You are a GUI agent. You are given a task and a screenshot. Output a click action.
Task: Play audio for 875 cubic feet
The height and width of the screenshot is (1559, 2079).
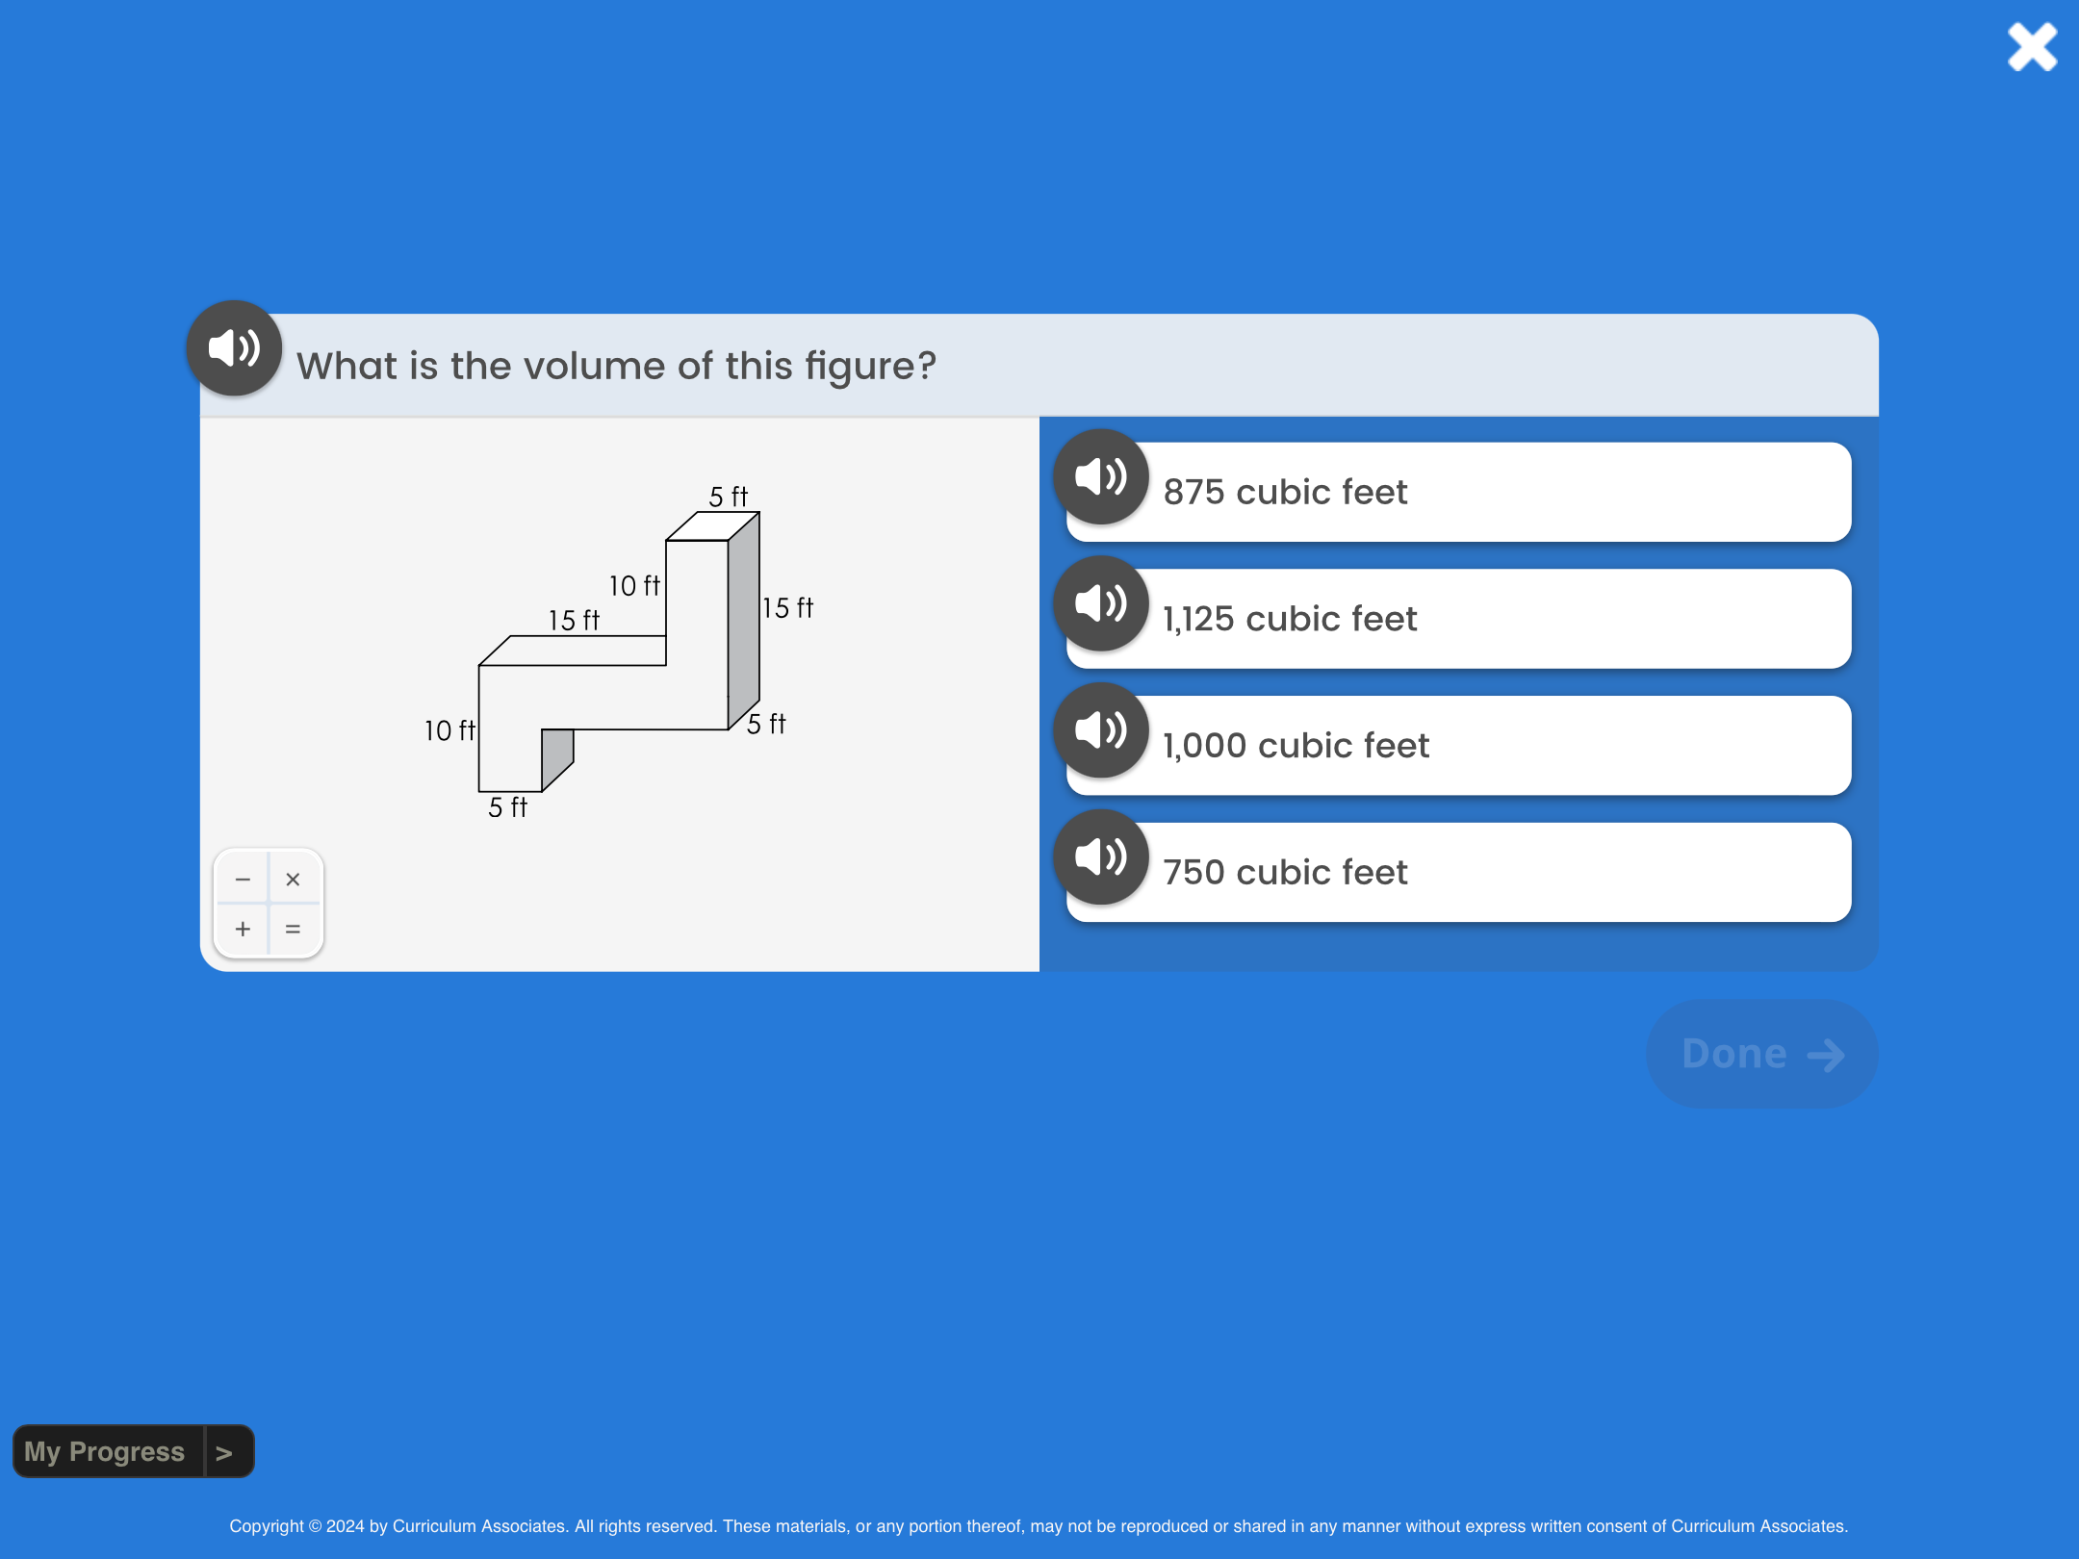point(1101,476)
